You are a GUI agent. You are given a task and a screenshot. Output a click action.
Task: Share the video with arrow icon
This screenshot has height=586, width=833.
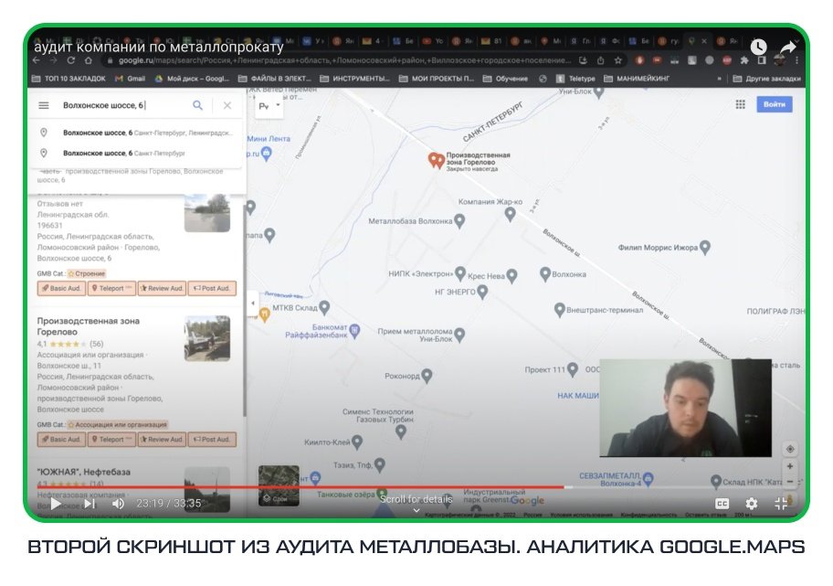tap(788, 48)
